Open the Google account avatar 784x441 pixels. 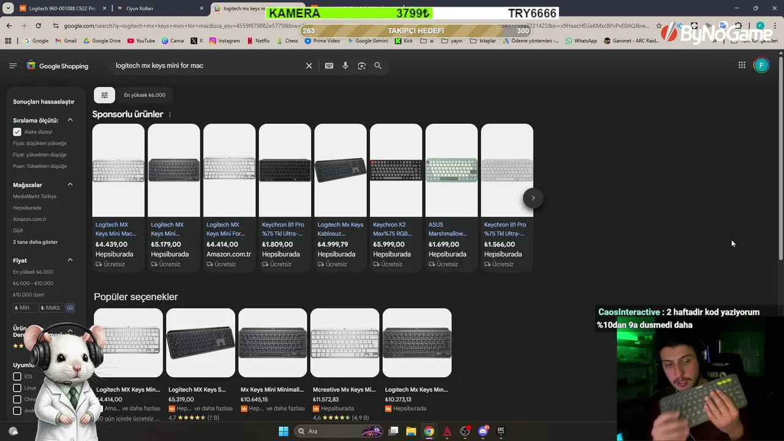tap(761, 65)
